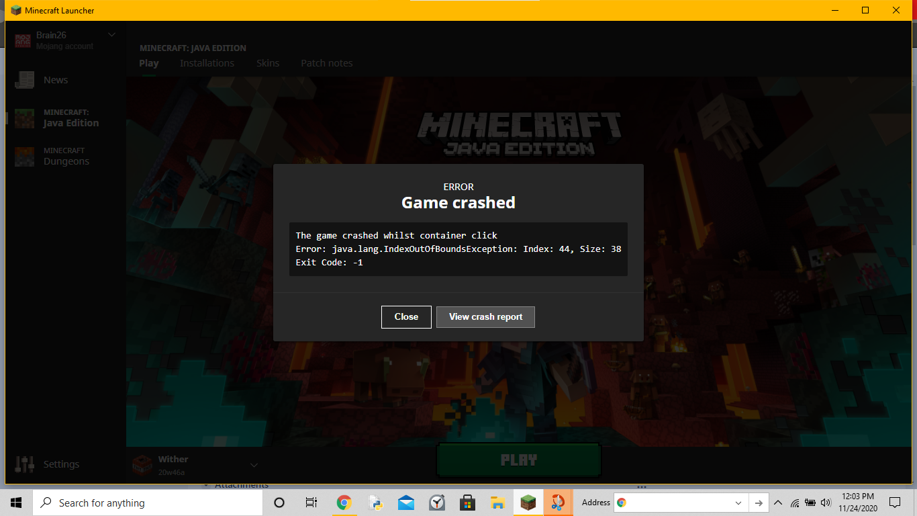
Task: Open the Wi-Fi network tray icon
Action: (x=795, y=503)
